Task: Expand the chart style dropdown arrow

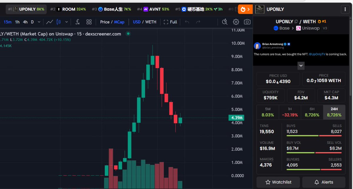Action: (66, 22)
